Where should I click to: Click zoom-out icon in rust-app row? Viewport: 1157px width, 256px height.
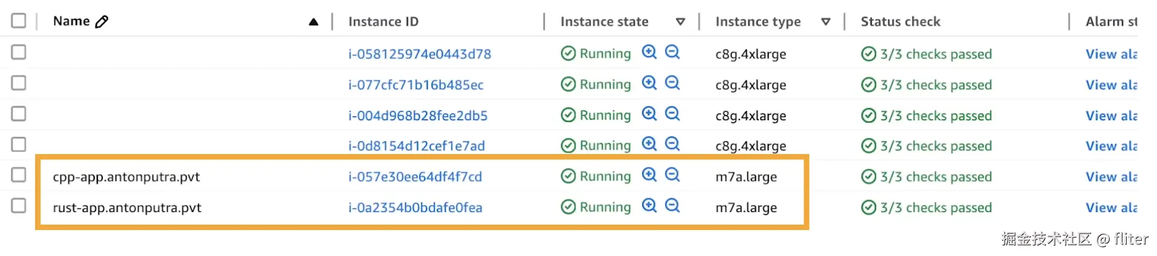672,206
